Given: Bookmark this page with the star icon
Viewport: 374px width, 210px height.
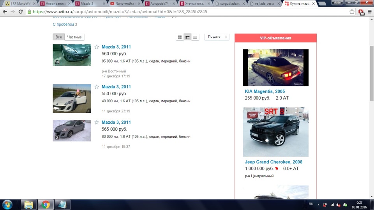Looking at the screenshot, I should [x=352, y=12].
